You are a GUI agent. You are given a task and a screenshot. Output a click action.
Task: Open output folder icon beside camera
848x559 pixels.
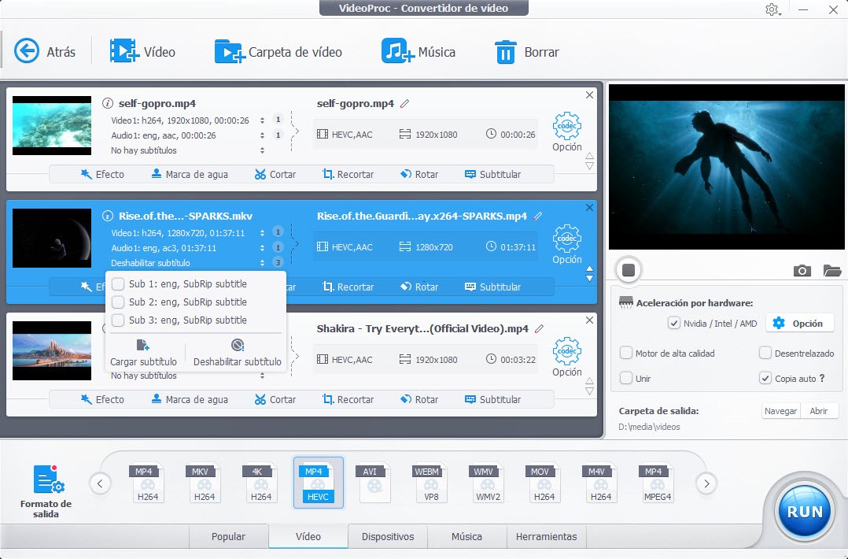pyautogui.click(x=831, y=270)
